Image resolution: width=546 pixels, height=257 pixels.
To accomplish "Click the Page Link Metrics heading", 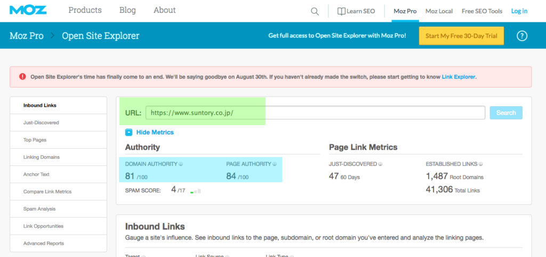I will 363,147.
